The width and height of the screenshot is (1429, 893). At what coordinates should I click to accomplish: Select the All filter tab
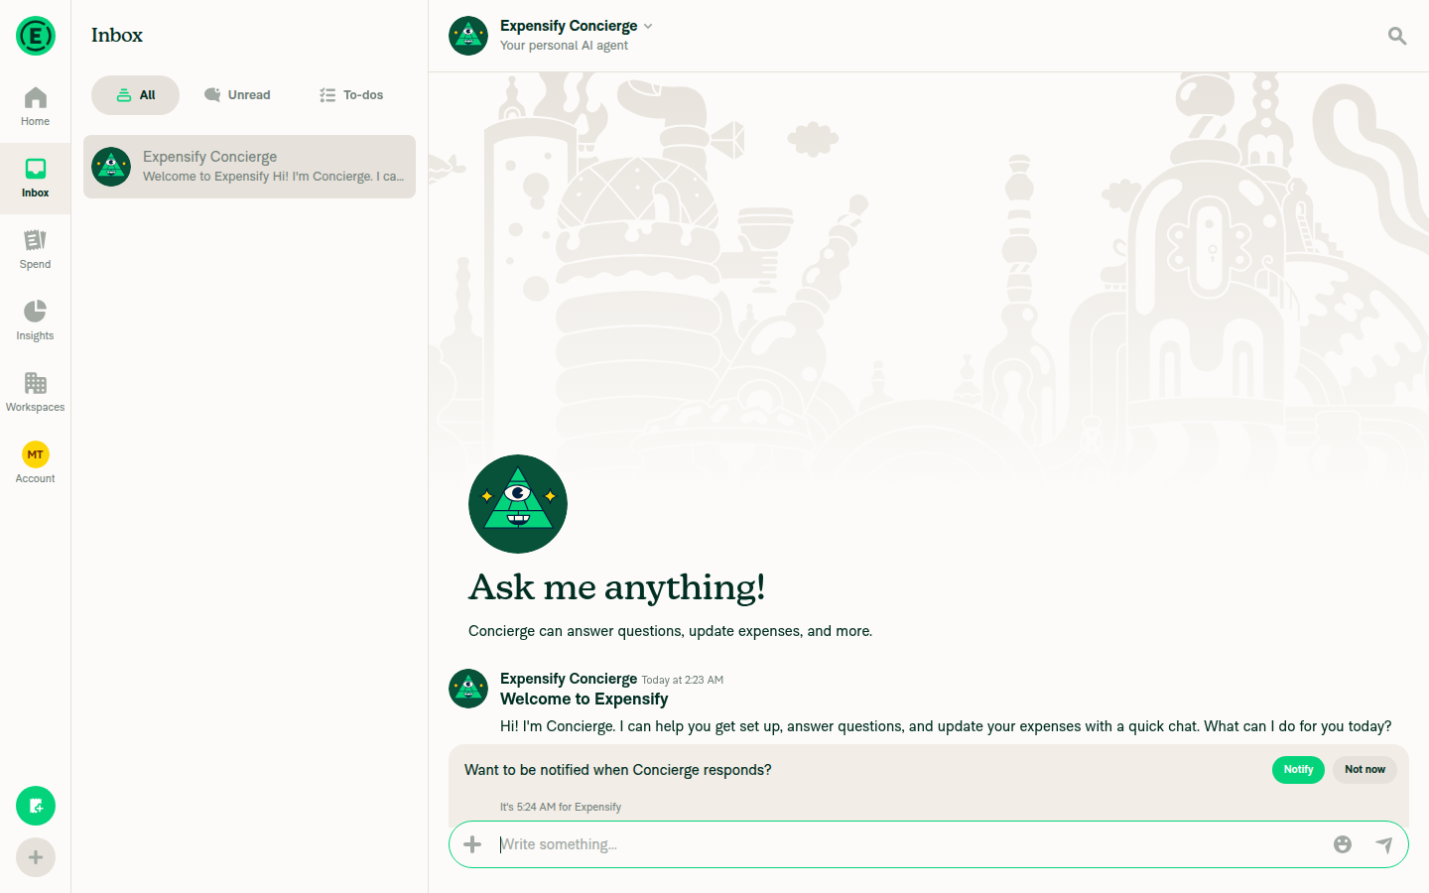136,95
